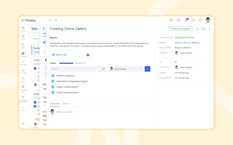Viewport: 233px width, 145px height.
Task: Uncheck Platform Selection subtask
Action: [x=53, y=76]
